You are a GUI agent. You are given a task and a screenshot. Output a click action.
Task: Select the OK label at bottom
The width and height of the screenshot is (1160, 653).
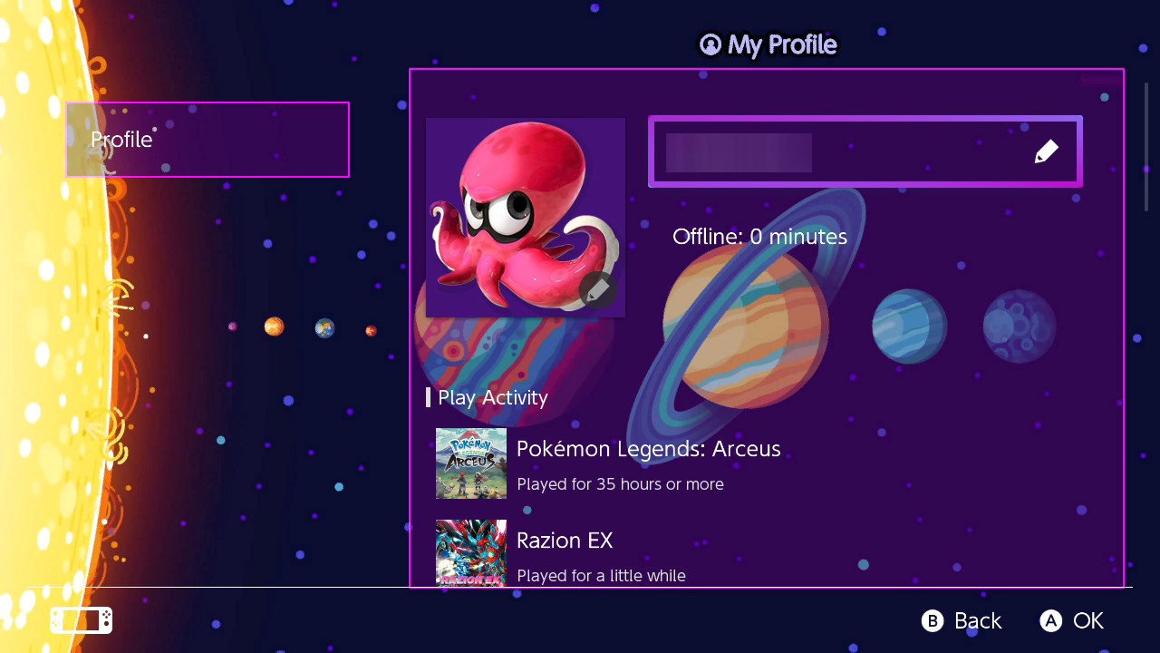coord(1088,620)
